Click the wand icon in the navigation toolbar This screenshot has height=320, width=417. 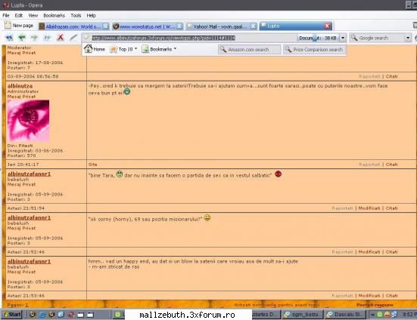73,38
